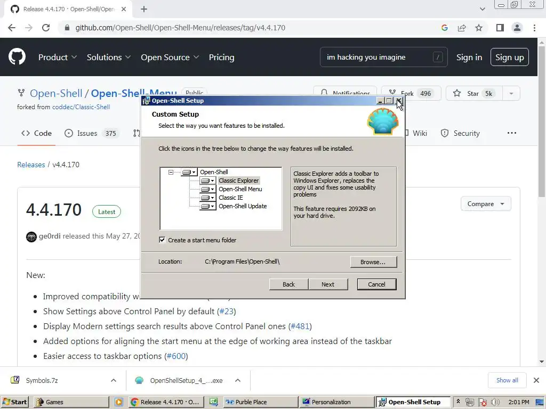Open the dropdown arrow next to Star
This screenshot has height=409, width=546.
(511, 93)
